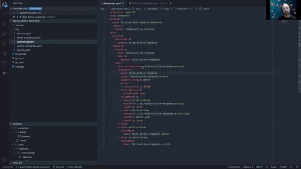Click the template breadcrumb segment
Viewport: 301px width, 169px height.
pos(152,8)
